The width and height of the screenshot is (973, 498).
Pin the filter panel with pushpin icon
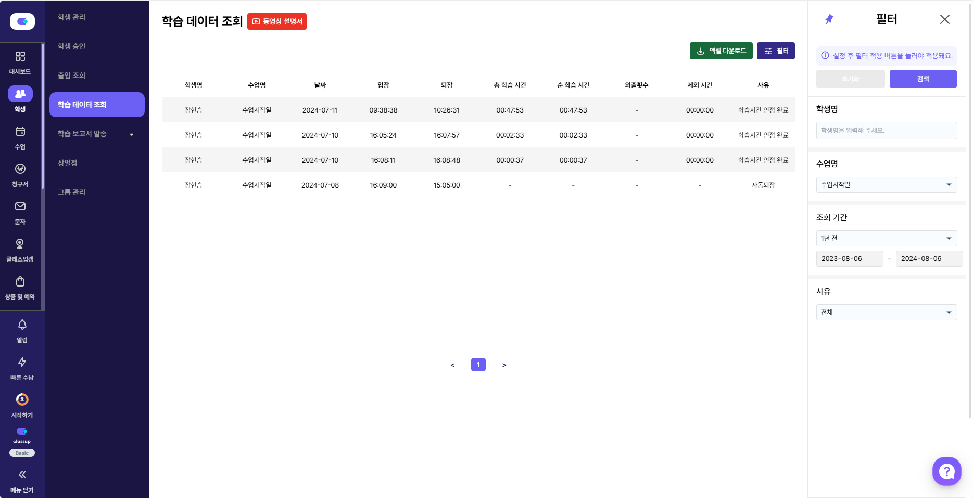[x=829, y=19]
